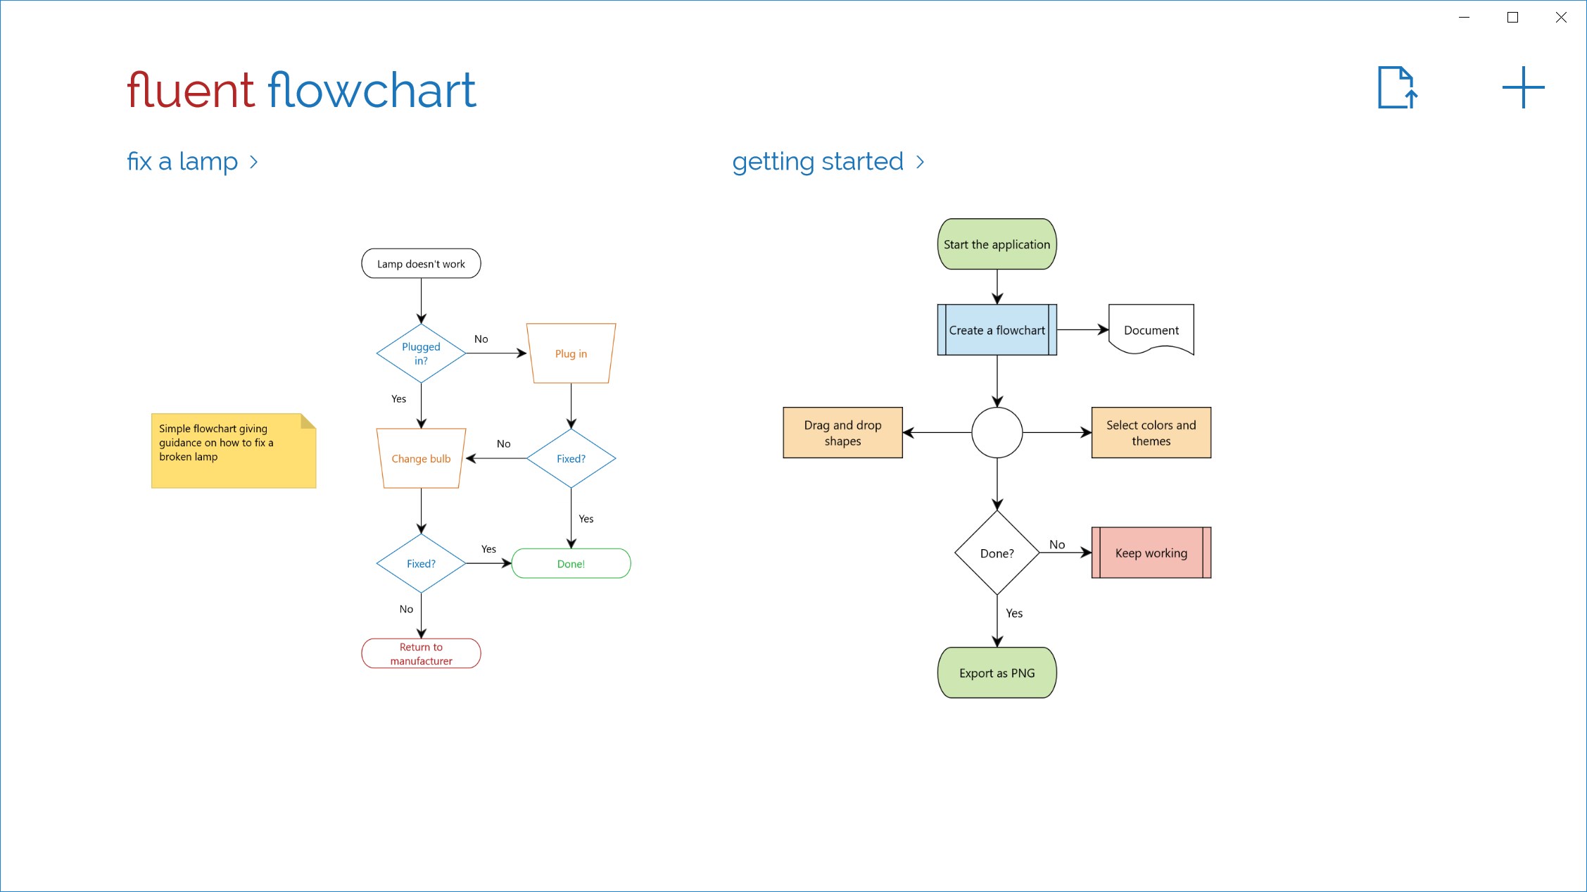This screenshot has width=1587, height=892.
Task: Select the 'Done!' terminal shape
Action: [571, 564]
